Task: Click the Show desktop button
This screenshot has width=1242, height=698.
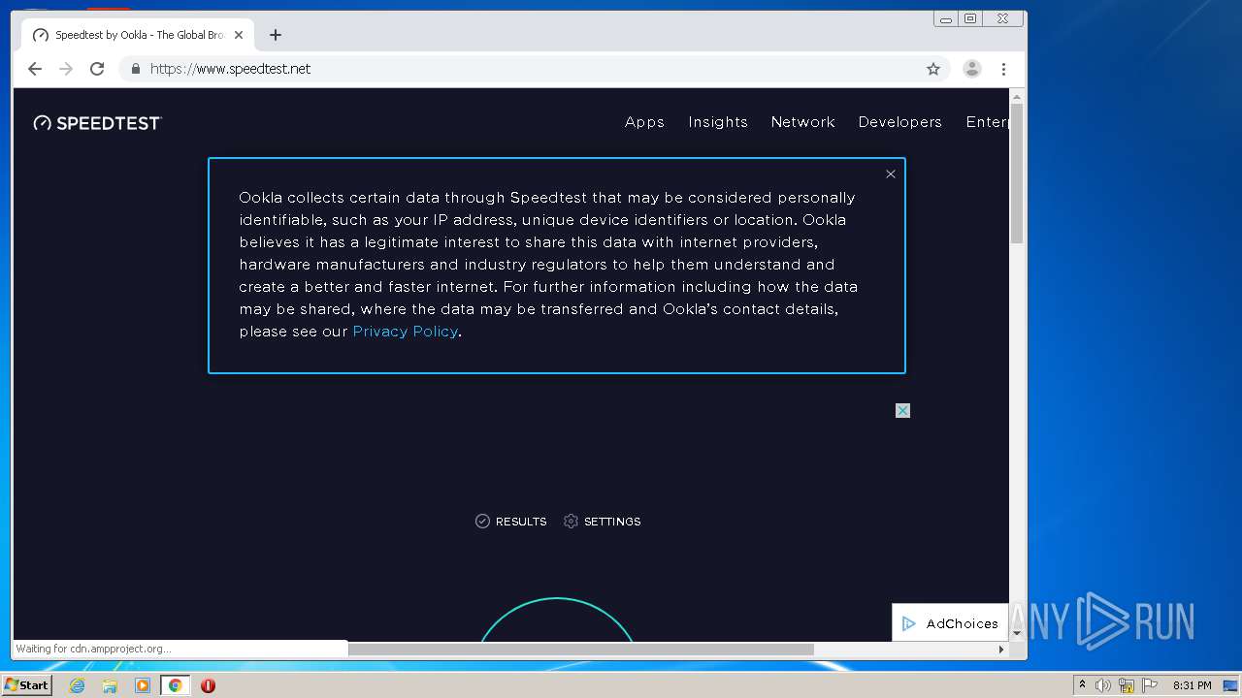Action: (x=1232, y=685)
